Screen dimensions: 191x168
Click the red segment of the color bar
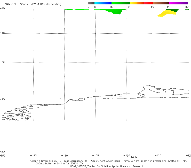(148, 3)
